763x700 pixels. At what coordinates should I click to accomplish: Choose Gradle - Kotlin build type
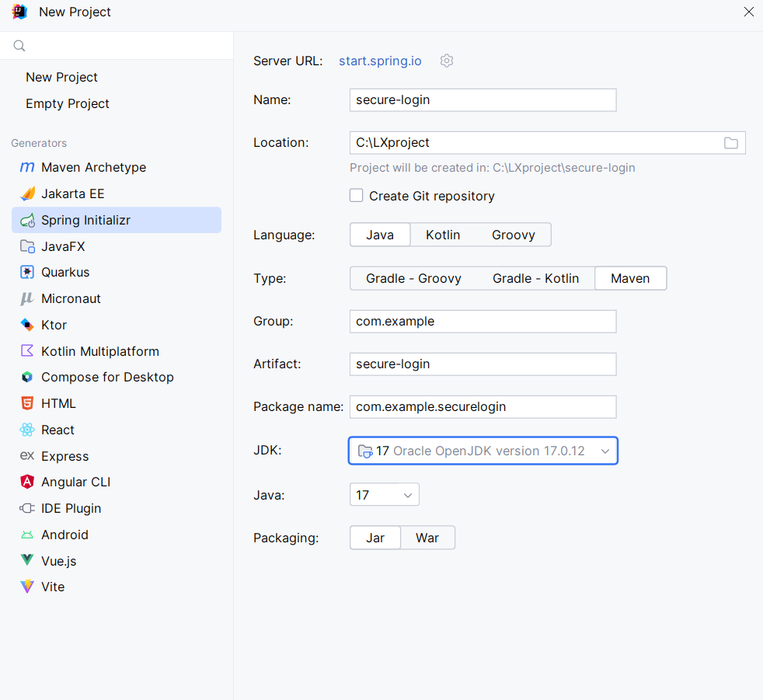click(536, 278)
